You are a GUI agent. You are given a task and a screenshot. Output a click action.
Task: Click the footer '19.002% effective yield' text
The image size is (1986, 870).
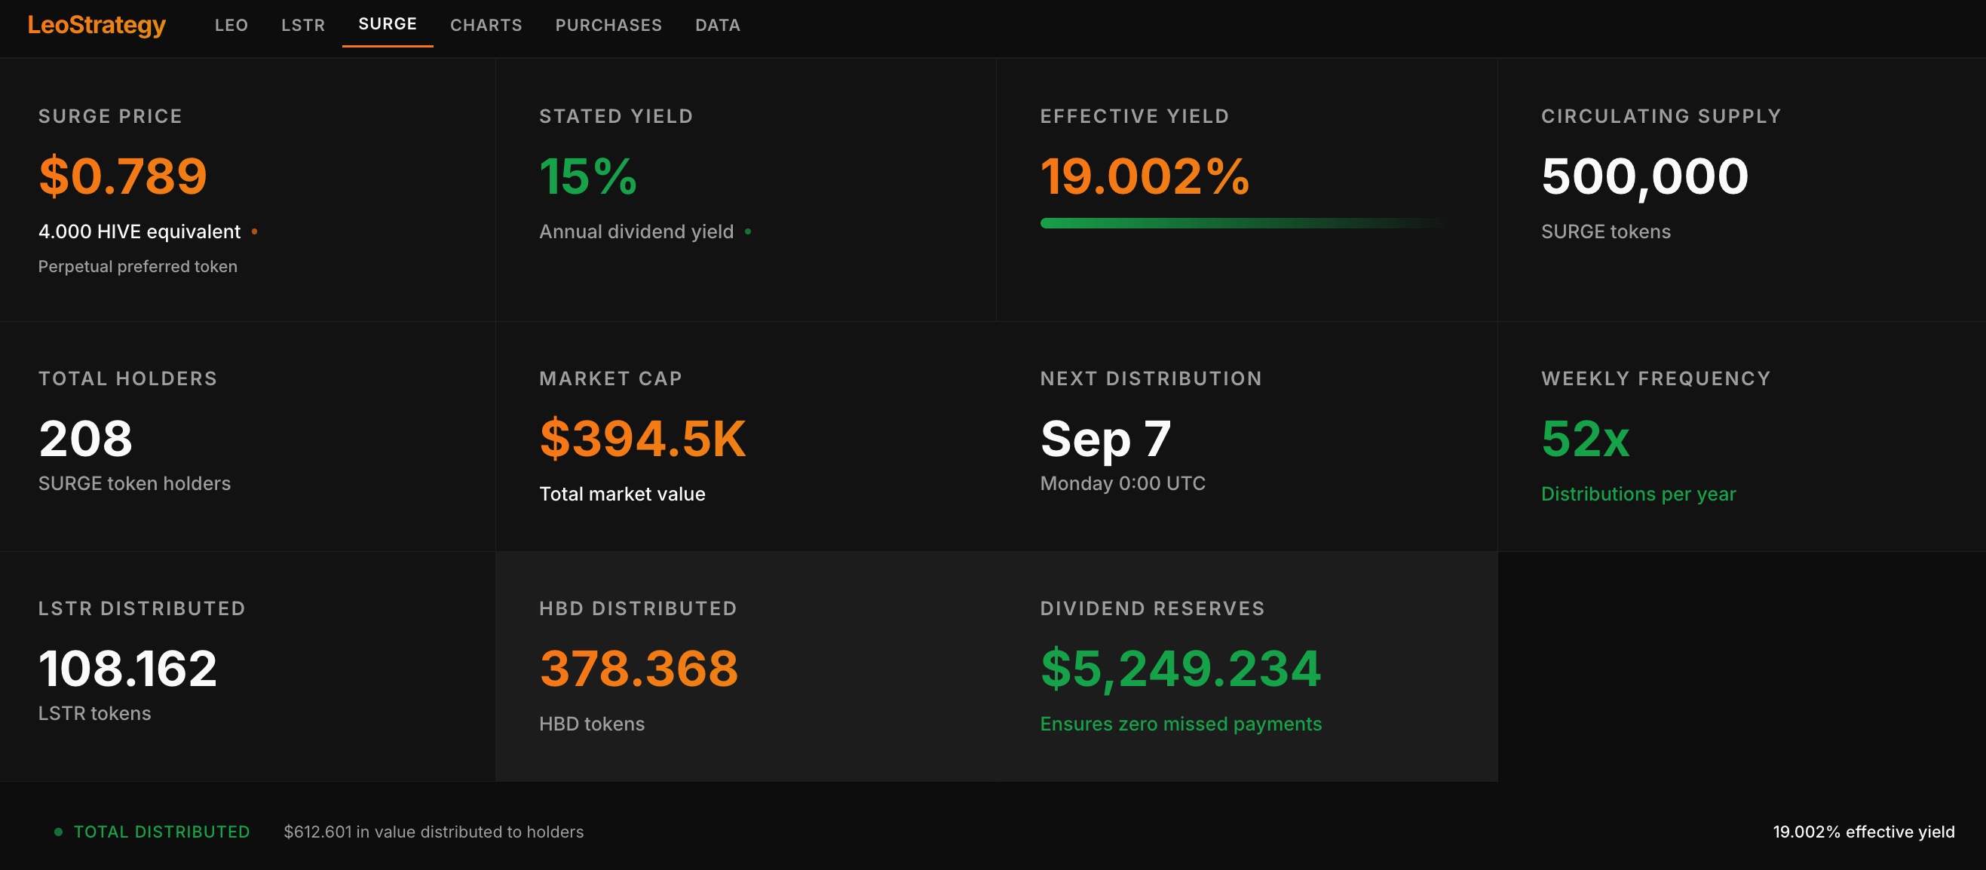1864,832
